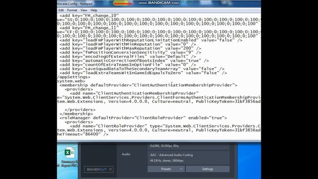Click the add name="ClientRoleProvider" line
318x179 pixels.
pyautogui.click(x=165, y=126)
